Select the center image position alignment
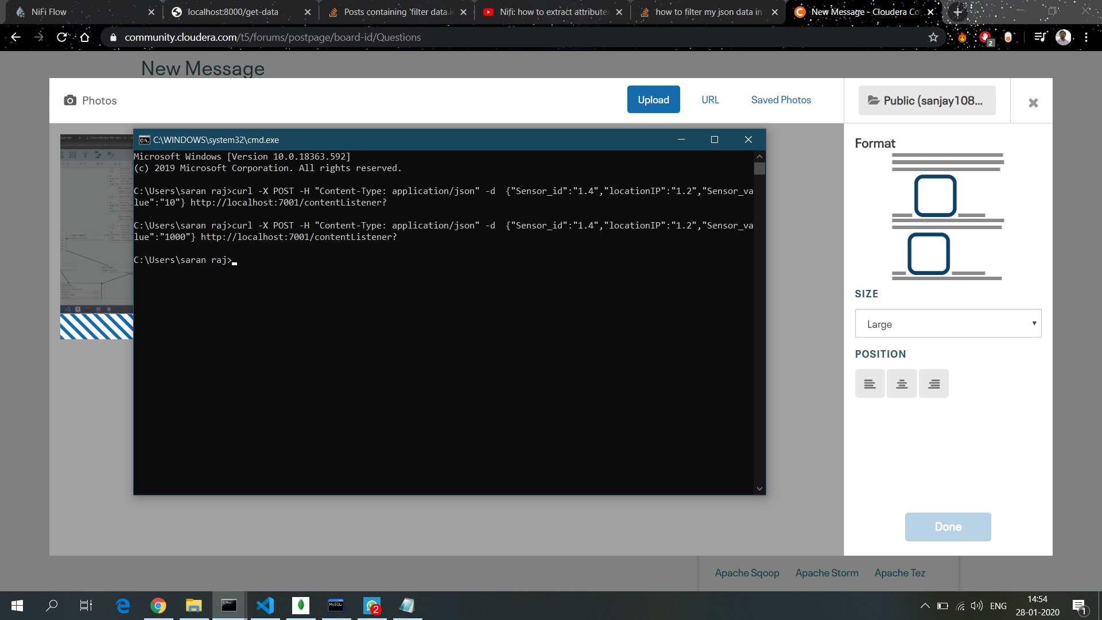 [x=902, y=383]
